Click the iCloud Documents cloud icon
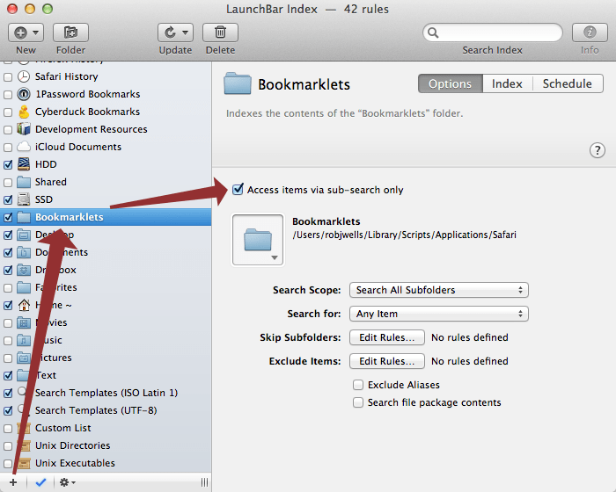The width and height of the screenshot is (616, 492). tap(24, 147)
